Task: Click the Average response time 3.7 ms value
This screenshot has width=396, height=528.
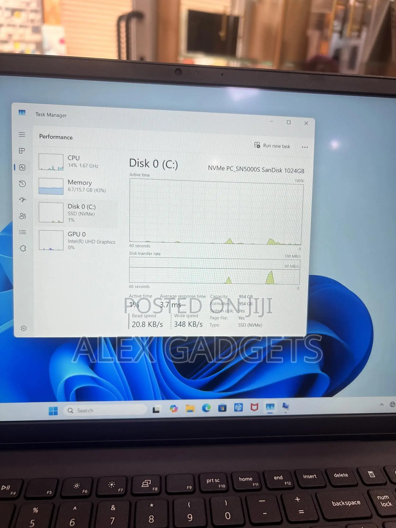Action: tap(171, 305)
